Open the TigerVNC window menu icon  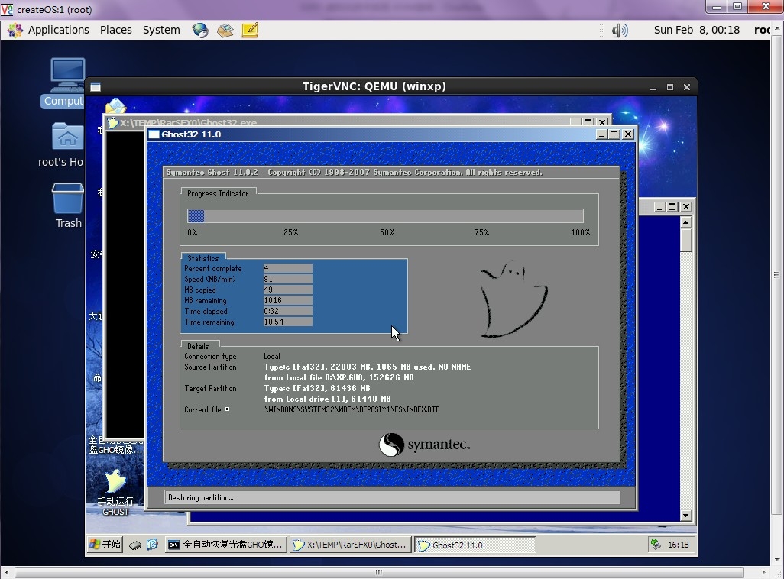(x=96, y=87)
